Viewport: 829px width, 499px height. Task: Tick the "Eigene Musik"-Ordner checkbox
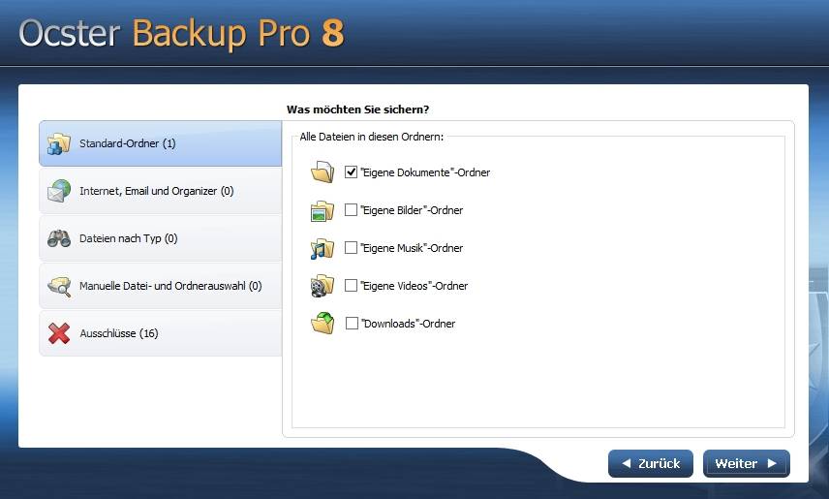(351, 248)
